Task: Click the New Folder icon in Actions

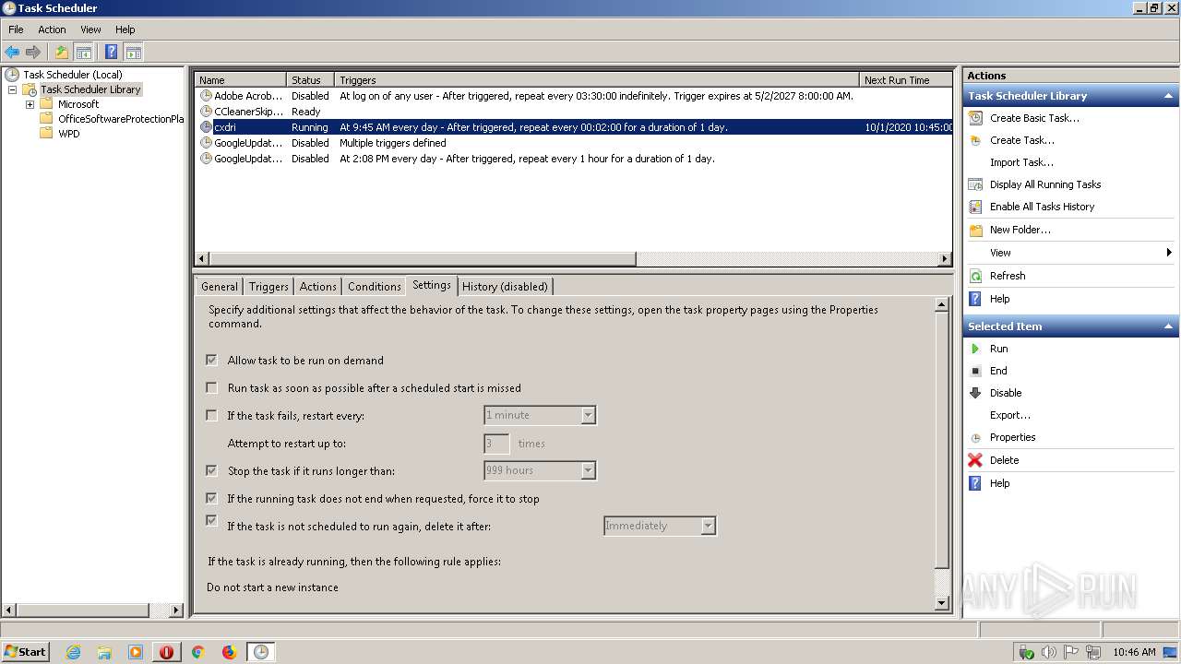Action: tap(975, 230)
